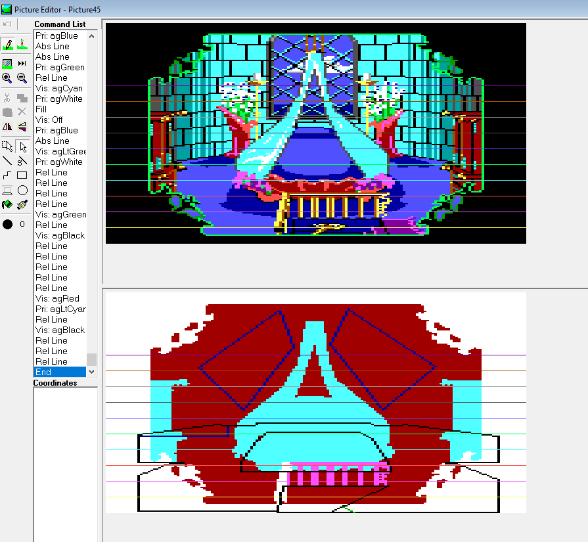Click the Zoom In magnifier
Image resolution: width=588 pixels, height=542 pixels.
pyautogui.click(x=7, y=78)
